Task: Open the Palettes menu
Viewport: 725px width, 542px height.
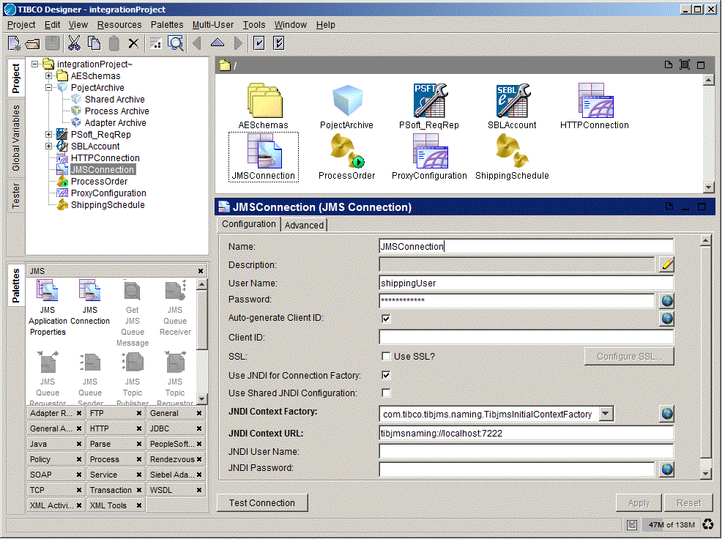Action: click(x=167, y=24)
